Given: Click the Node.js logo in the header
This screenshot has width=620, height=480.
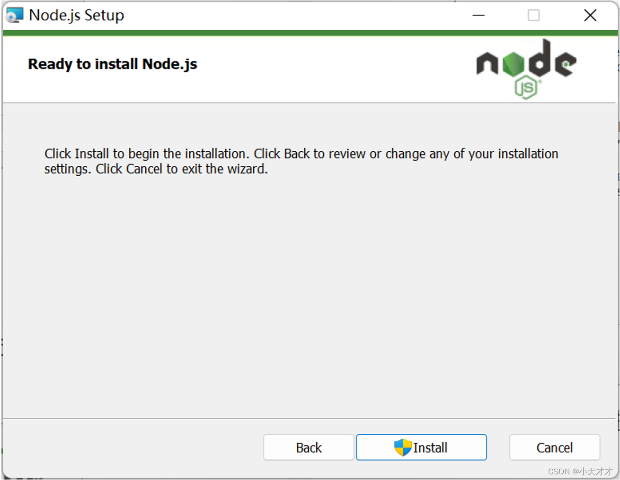Looking at the screenshot, I should pyautogui.click(x=526, y=69).
